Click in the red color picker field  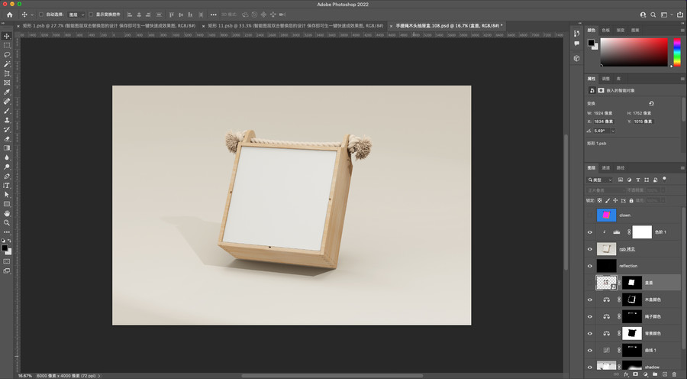click(634, 52)
